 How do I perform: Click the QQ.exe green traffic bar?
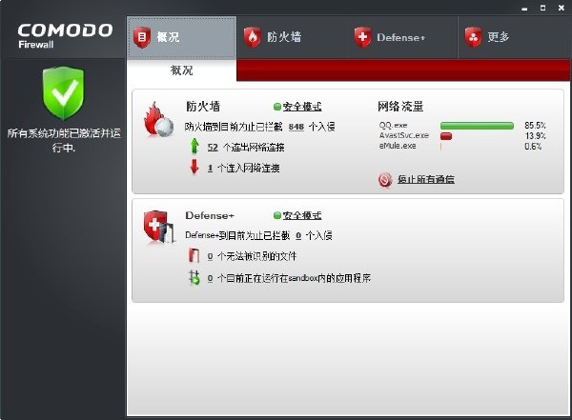coord(477,126)
